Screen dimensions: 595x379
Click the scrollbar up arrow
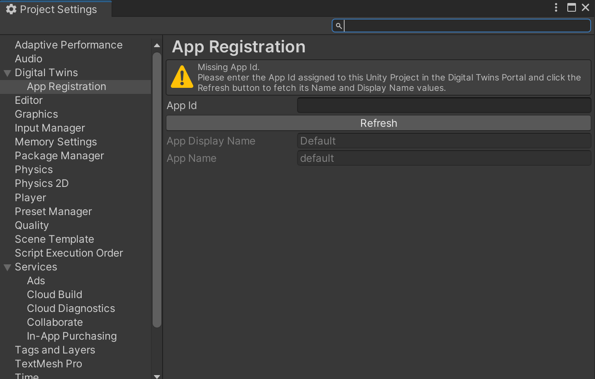(157, 45)
